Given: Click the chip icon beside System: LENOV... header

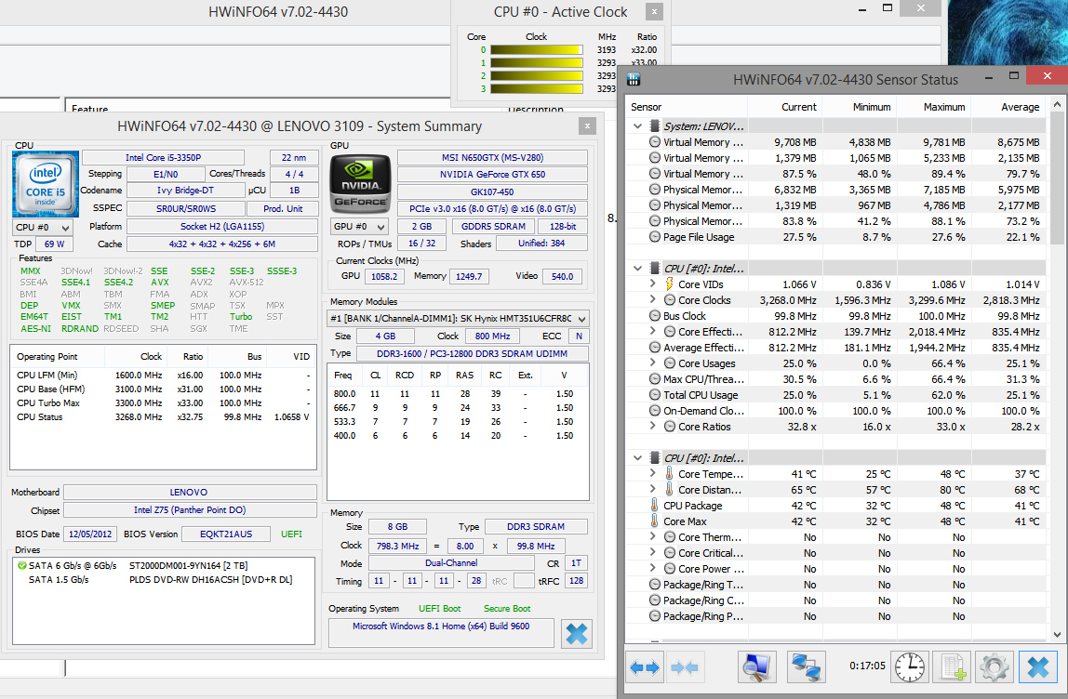Looking at the screenshot, I should tap(655, 125).
